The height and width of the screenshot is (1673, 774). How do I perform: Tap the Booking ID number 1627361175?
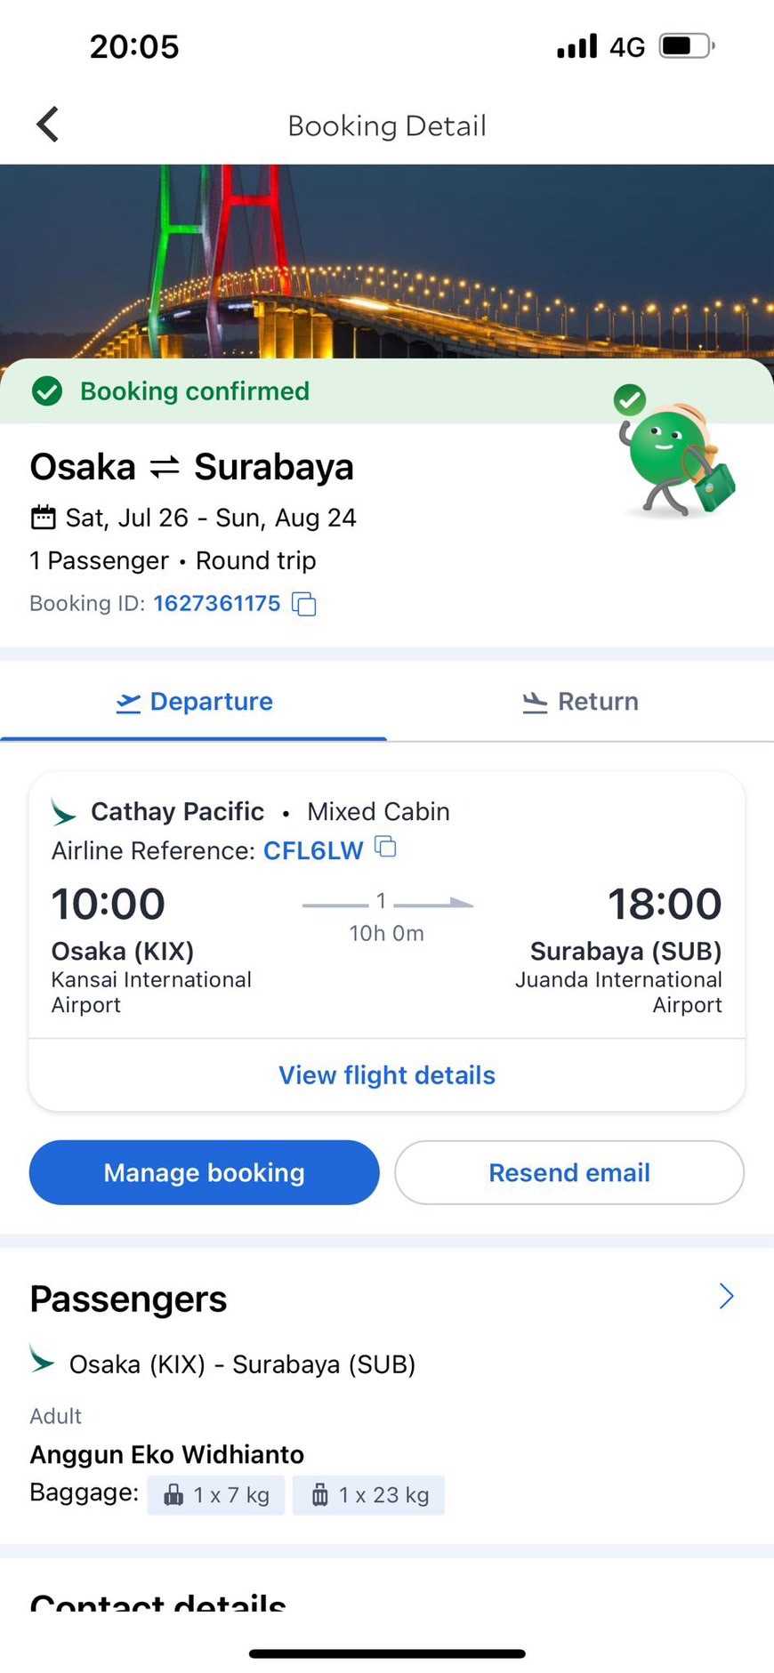(216, 604)
